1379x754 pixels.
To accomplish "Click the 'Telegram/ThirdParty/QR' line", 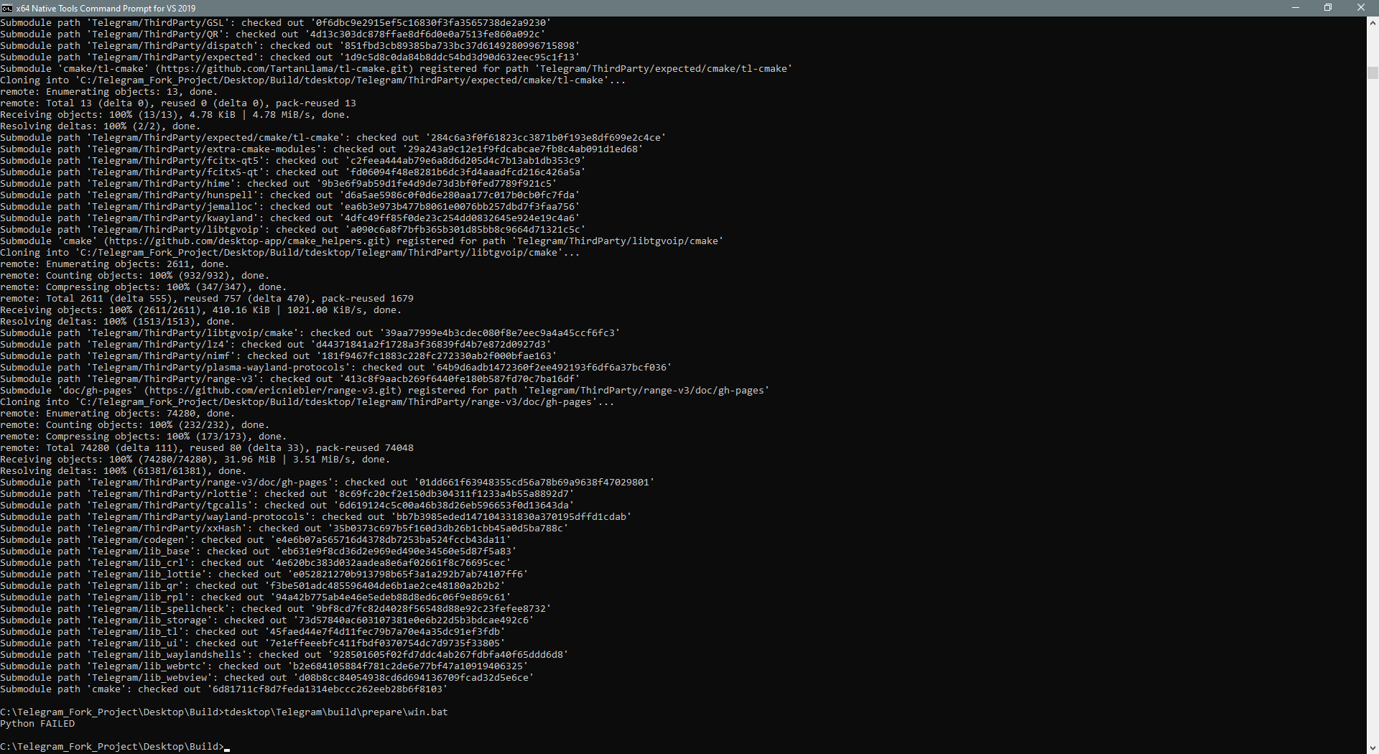I will pyautogui.click(x=273, y=34).
